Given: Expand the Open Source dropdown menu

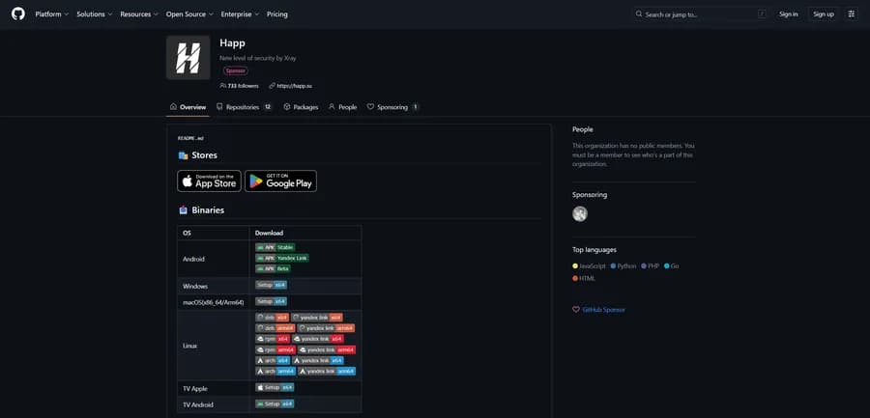Looking at the screenshot, I should (x=189, y=14).
